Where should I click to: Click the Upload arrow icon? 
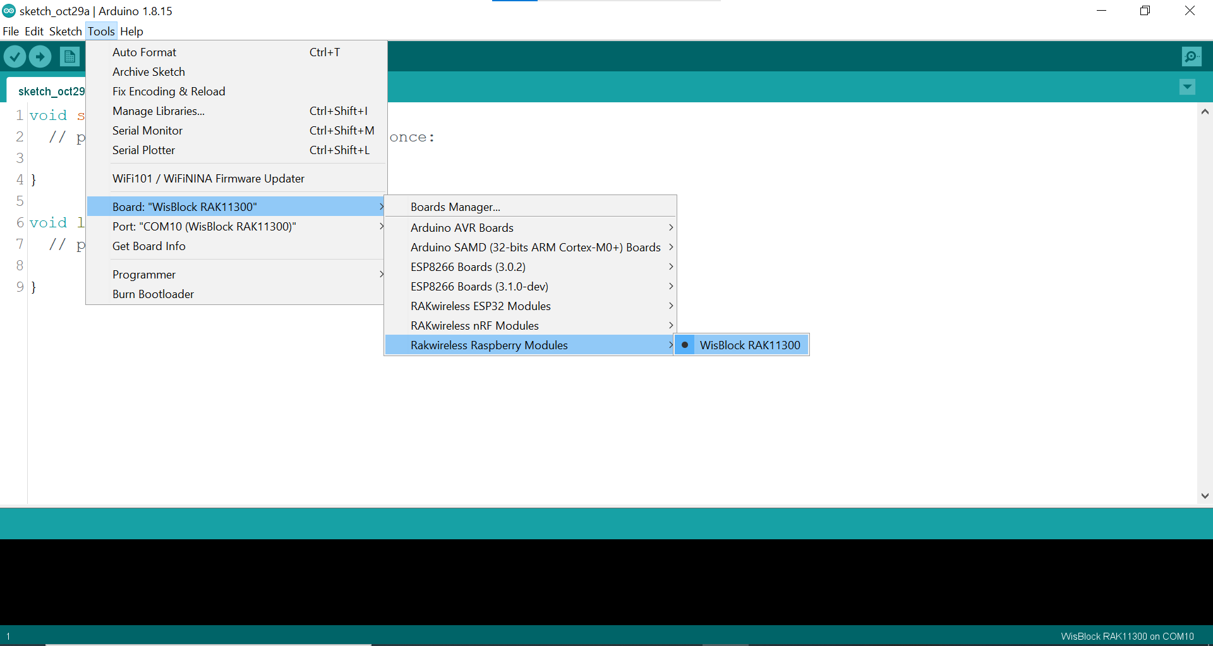40,57
